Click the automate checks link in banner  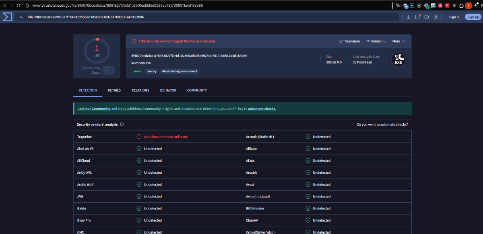tap(262, 109)
